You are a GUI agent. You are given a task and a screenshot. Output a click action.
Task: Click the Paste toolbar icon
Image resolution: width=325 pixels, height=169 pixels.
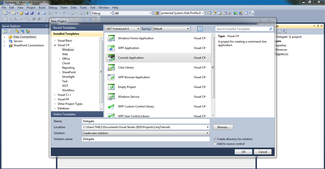click(x=49, y=13)
